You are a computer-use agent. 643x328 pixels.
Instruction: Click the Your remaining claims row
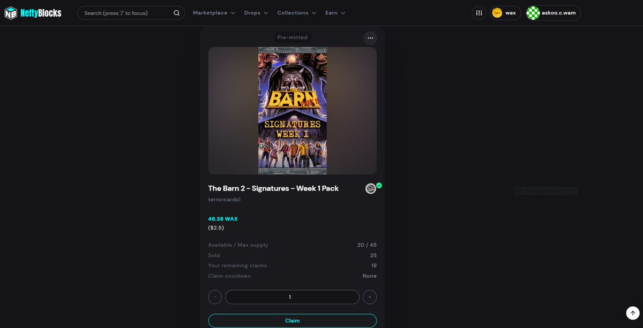pos(292,265)
